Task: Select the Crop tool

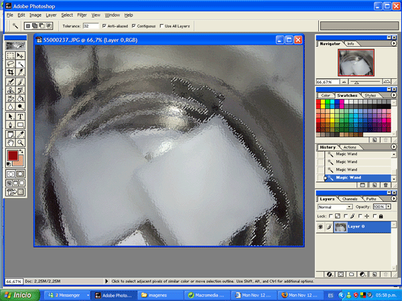Action: coord(11,72)
